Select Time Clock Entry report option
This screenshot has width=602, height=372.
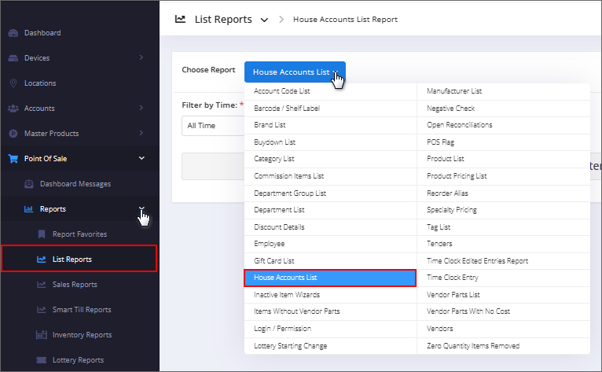(452, 278)
